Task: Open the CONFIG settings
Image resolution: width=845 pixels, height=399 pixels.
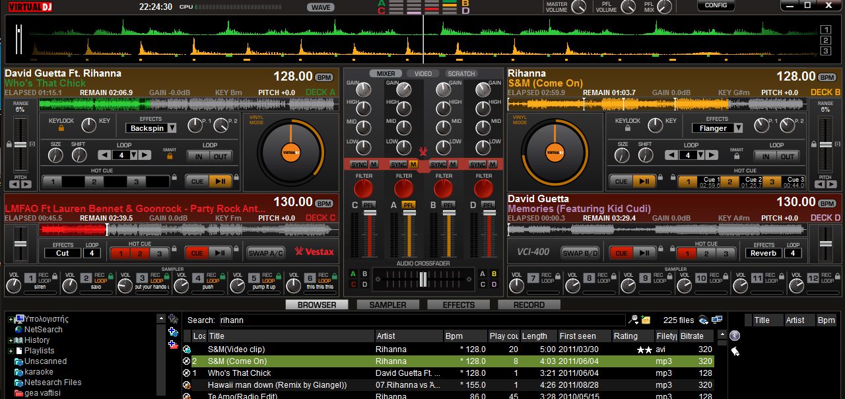Action: point(716,5)
